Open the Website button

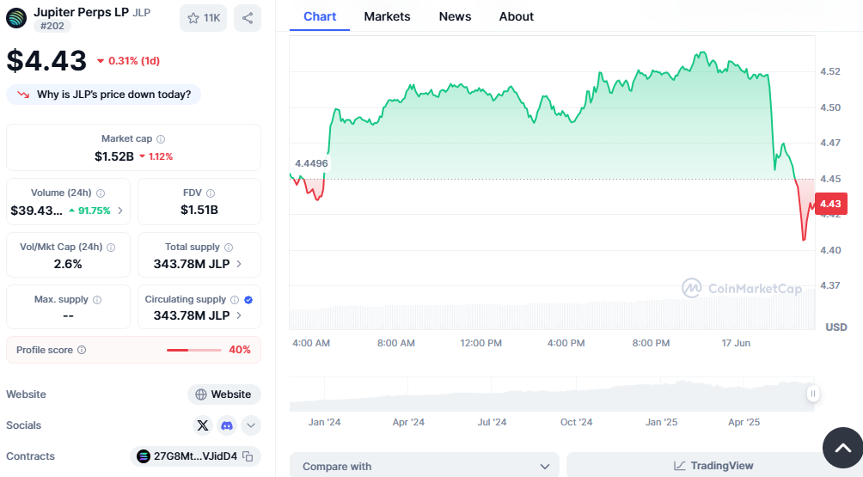point(224,394)
